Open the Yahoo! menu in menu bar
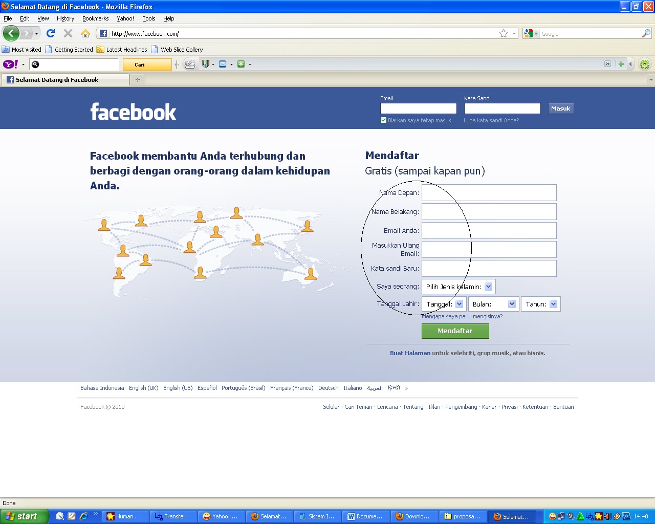 pyautogui.click(x=125, y=18)
